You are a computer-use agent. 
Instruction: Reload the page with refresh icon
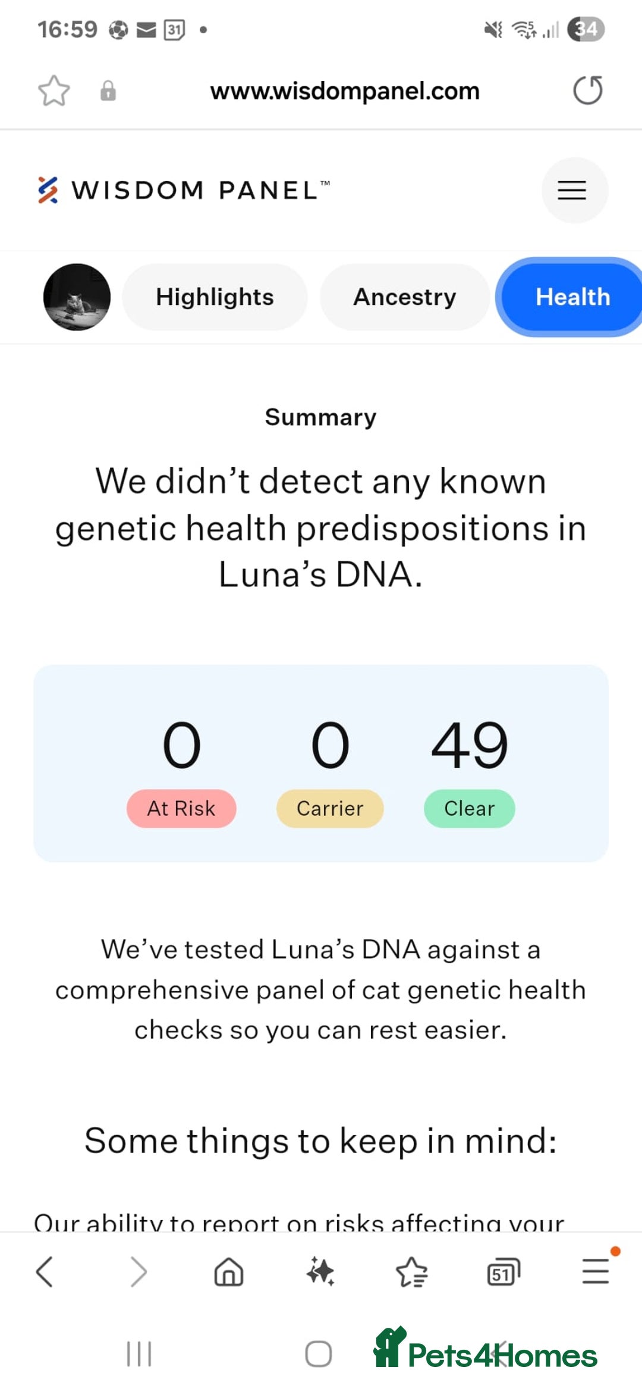588,90
